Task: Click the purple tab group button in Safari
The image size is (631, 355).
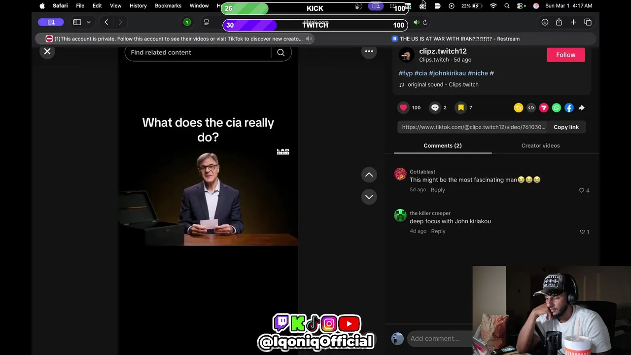Action: [51, 22]
